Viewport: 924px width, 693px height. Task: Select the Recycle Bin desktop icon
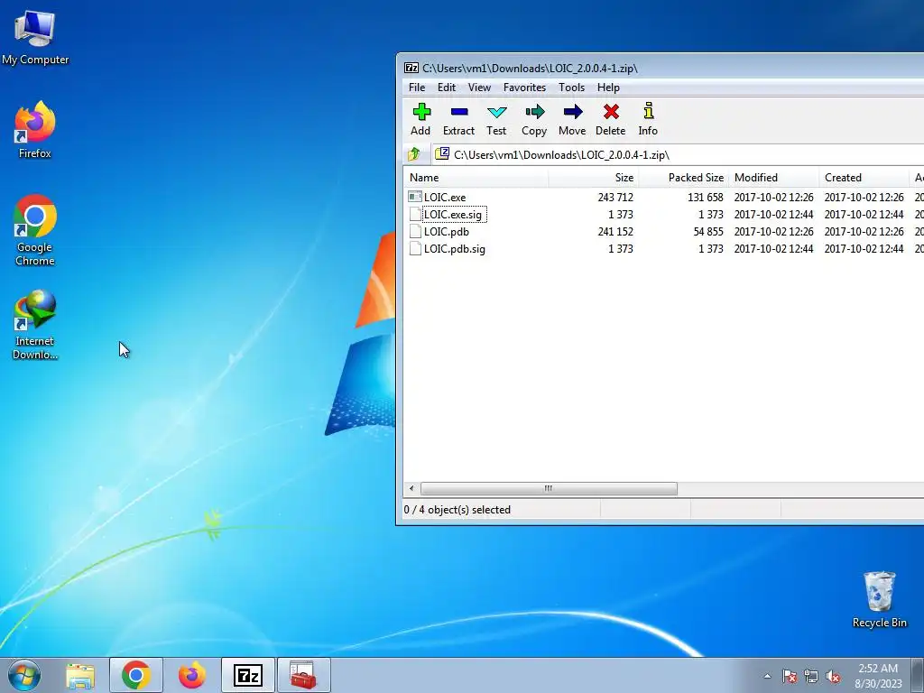click(x=879, y=599)
